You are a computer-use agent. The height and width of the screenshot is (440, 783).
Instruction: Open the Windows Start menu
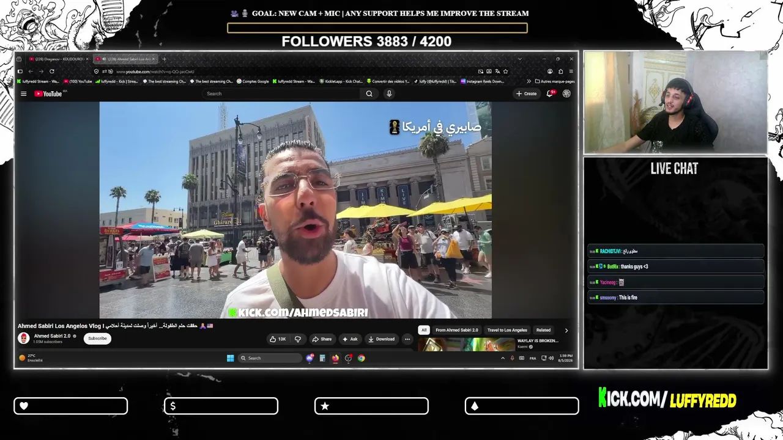click(231, 358)
